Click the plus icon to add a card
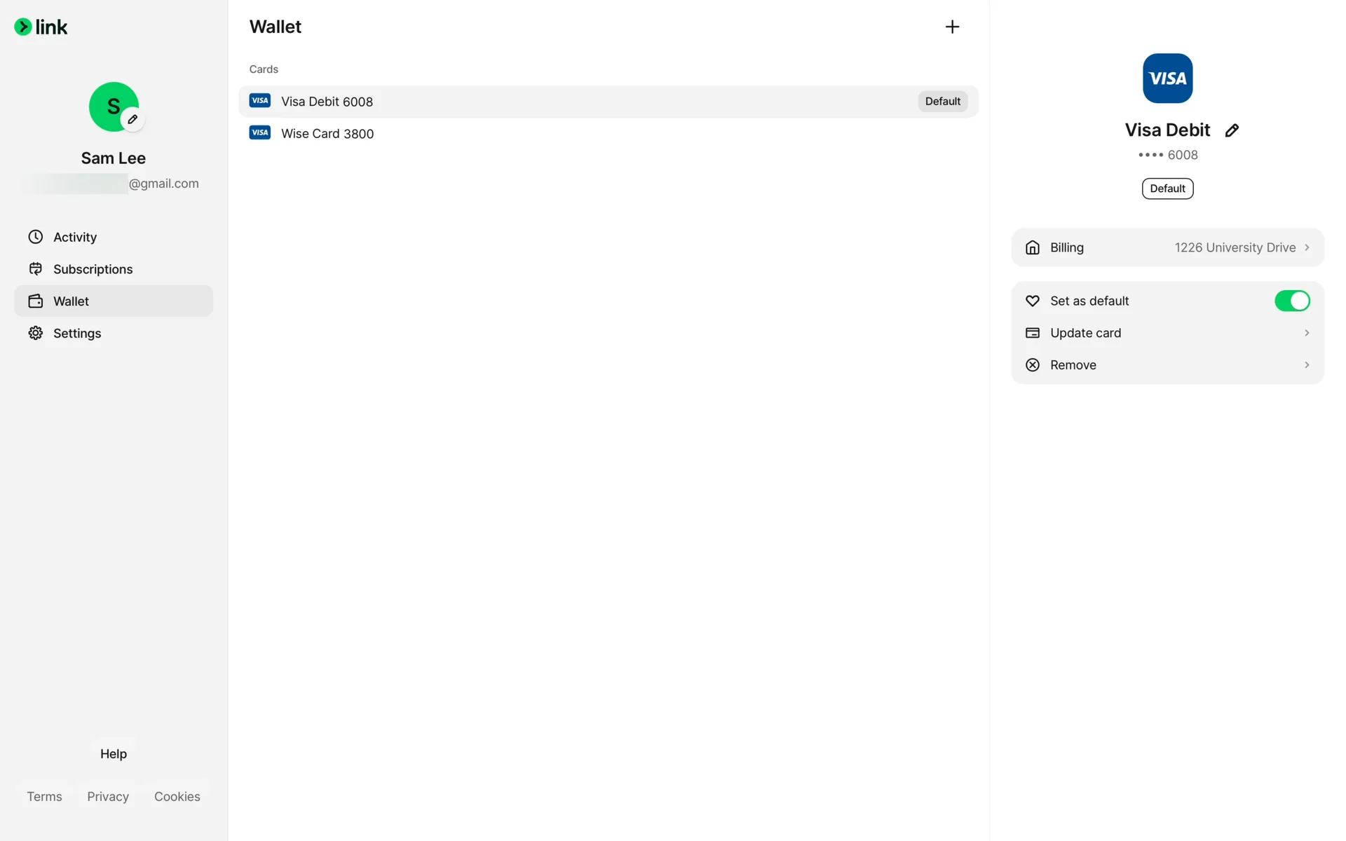The image size is (1346, 841). 952,27
